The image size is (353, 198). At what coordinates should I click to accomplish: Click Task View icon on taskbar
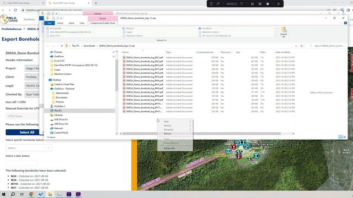[x=22, y=194]
